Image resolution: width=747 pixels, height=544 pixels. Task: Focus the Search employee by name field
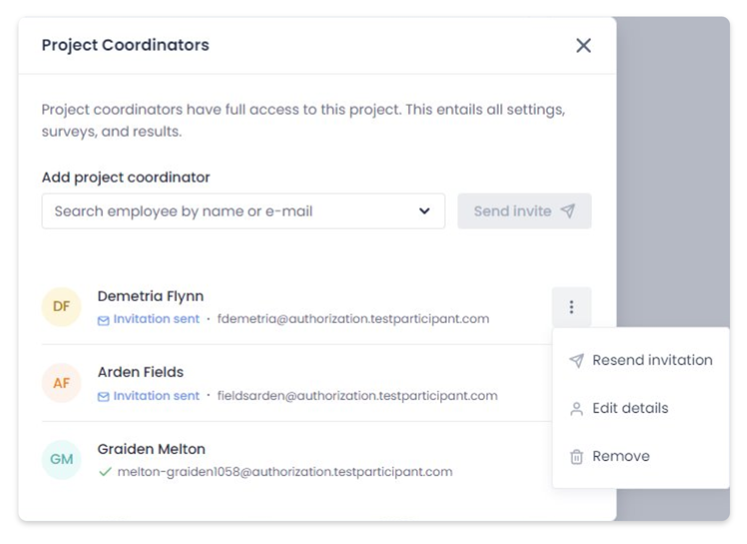pos(230,211)
